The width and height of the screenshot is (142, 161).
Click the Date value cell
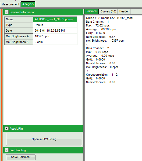click(55, 31)
